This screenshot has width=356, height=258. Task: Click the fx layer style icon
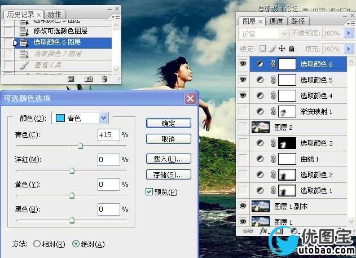(263, 231)
